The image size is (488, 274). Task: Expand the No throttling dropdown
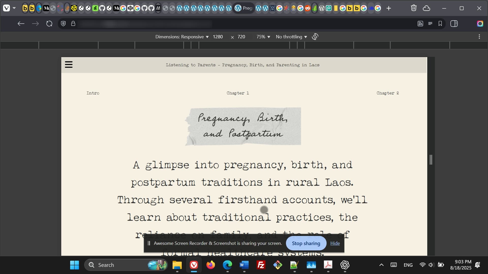[291, 37]
